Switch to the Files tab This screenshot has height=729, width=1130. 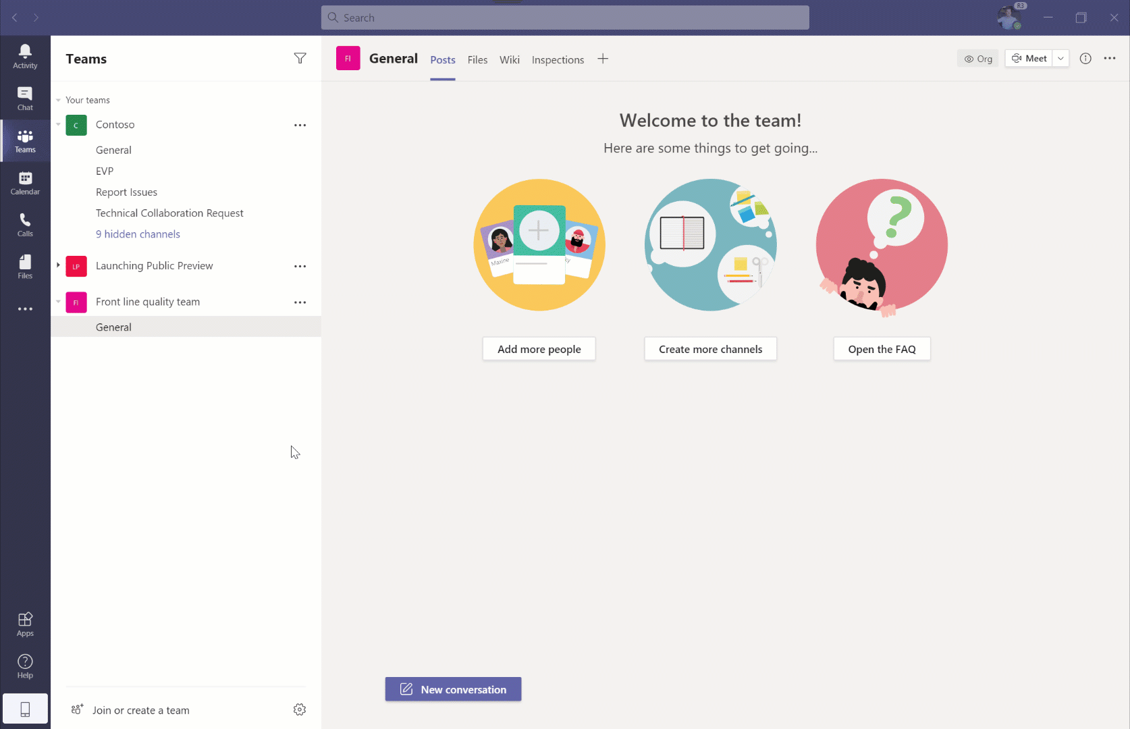pyautogui.click(x=477, y=60)
